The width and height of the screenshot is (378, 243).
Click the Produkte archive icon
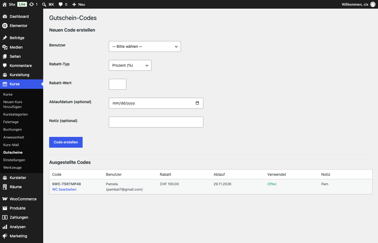coord(5,208)
